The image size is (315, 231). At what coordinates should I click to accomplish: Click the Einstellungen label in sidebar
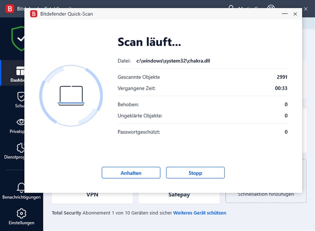click(21, 223)
